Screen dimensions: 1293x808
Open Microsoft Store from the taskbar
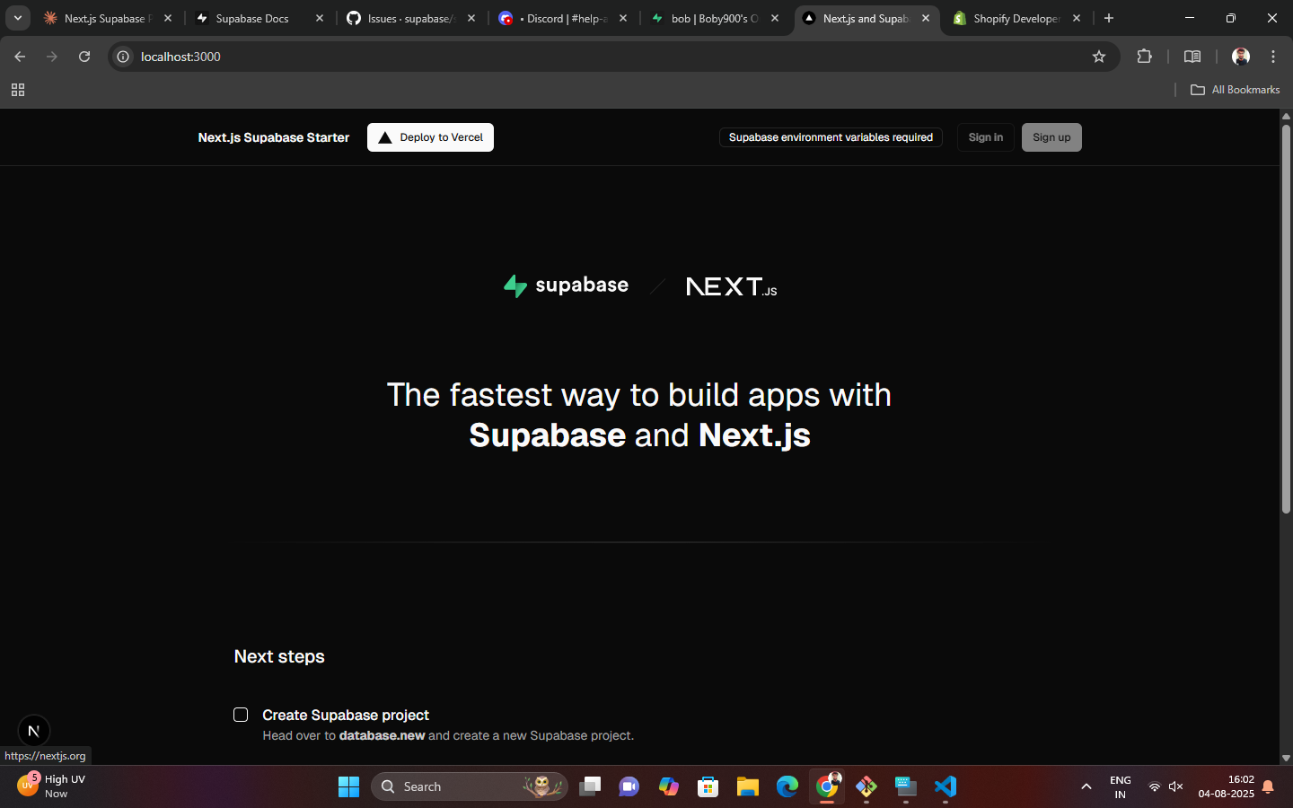click(708, 787)
